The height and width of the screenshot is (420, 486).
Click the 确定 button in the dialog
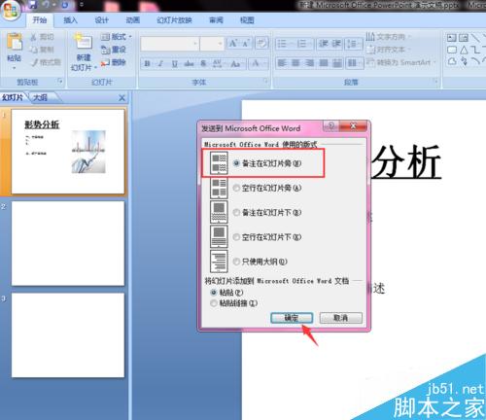292,318
